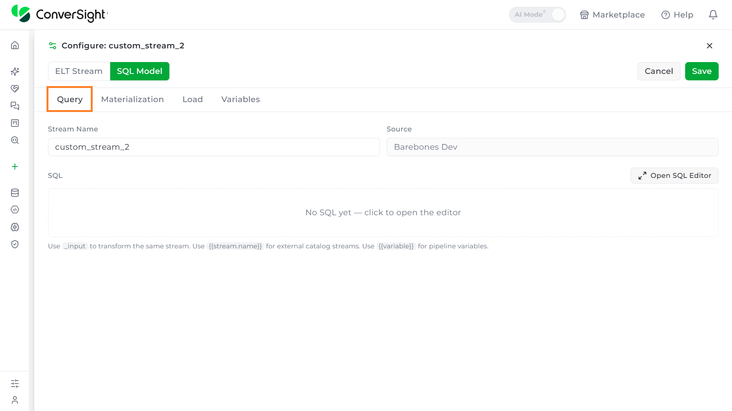
Task: Click the Stream Name input field
Action: [x=214, y=147]
